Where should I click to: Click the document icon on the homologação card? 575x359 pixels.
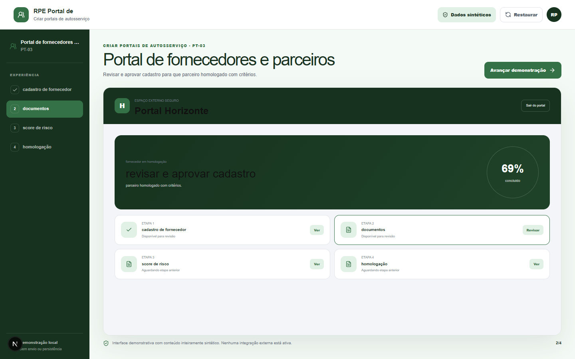pyautogui.click(x=349, y=264)
